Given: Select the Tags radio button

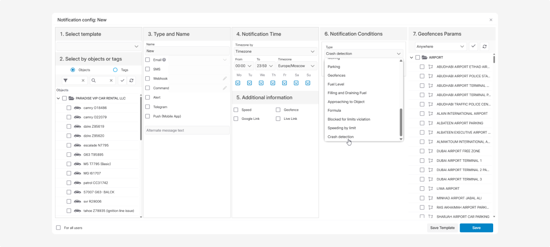Looking at the screenshot, I should (115, 70).
